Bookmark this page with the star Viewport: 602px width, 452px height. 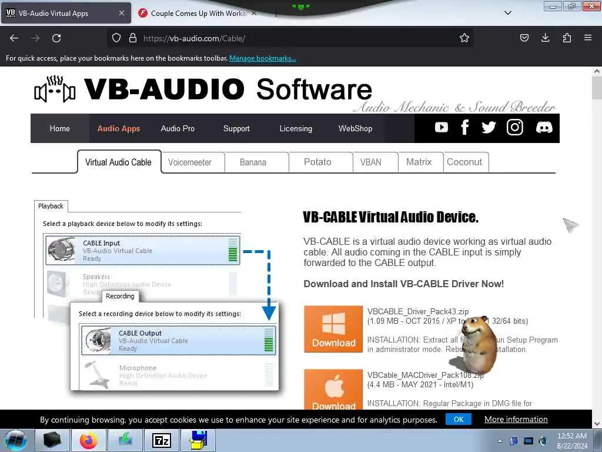[x=464, y=38]
